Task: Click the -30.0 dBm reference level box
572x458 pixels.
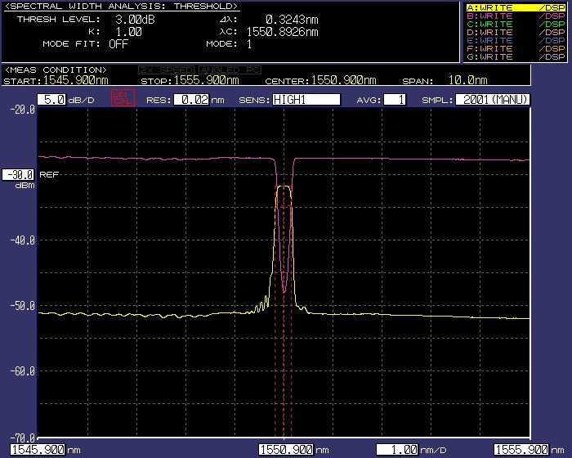Action: pos(18,175)
